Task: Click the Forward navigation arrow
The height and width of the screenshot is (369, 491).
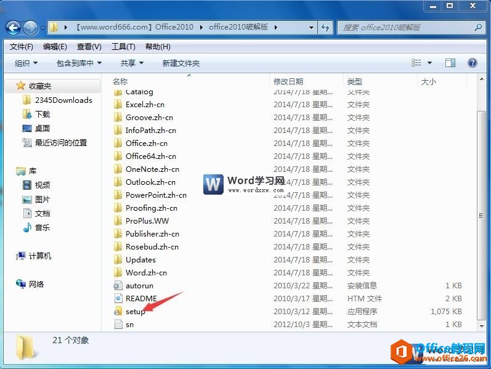Action: (x=31, y=28)
